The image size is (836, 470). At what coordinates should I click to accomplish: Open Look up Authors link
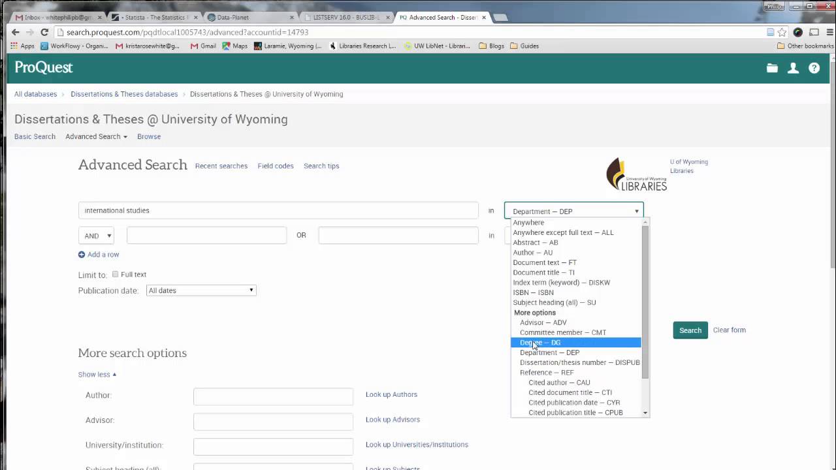[x=391, y=394]
